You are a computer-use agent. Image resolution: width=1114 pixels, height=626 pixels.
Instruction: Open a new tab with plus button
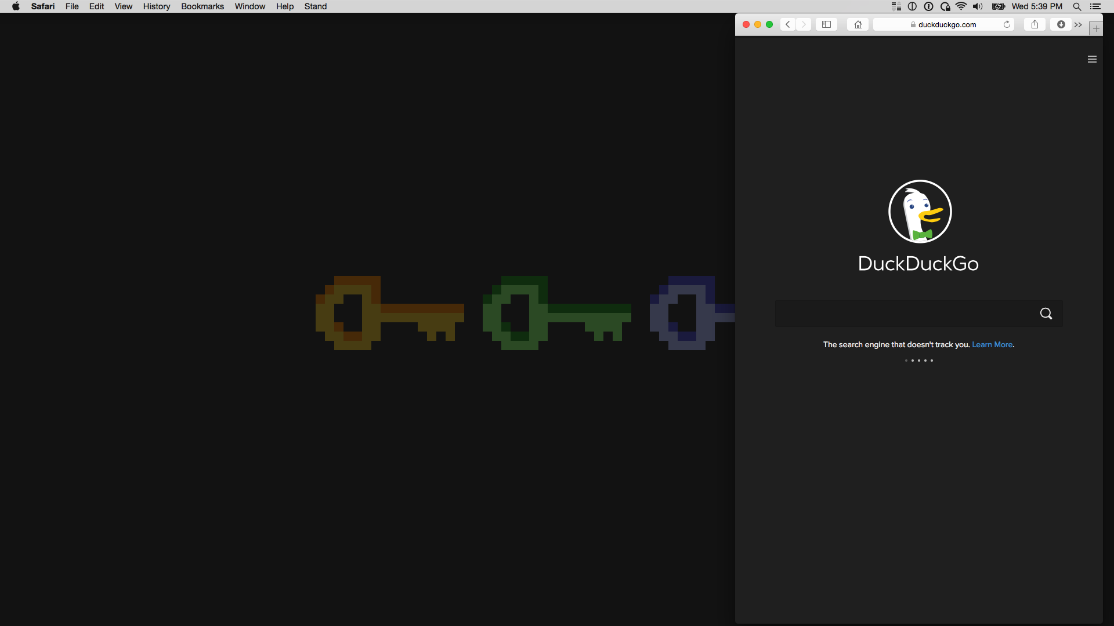1096,28
